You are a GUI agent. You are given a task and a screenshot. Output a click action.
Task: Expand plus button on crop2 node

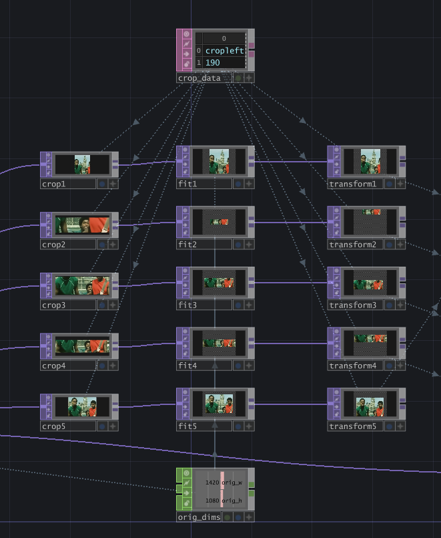click(113, 245)
